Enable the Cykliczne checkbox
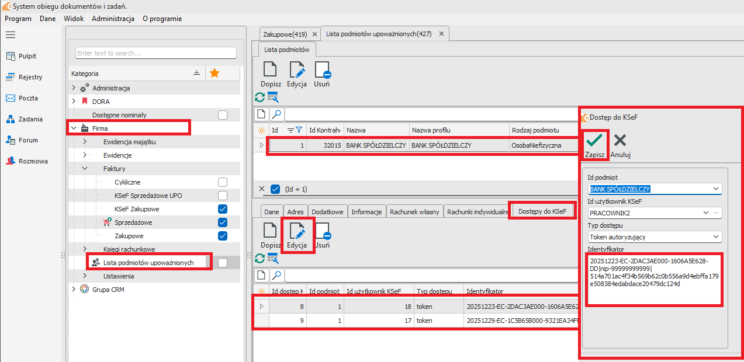 (222, 182)
